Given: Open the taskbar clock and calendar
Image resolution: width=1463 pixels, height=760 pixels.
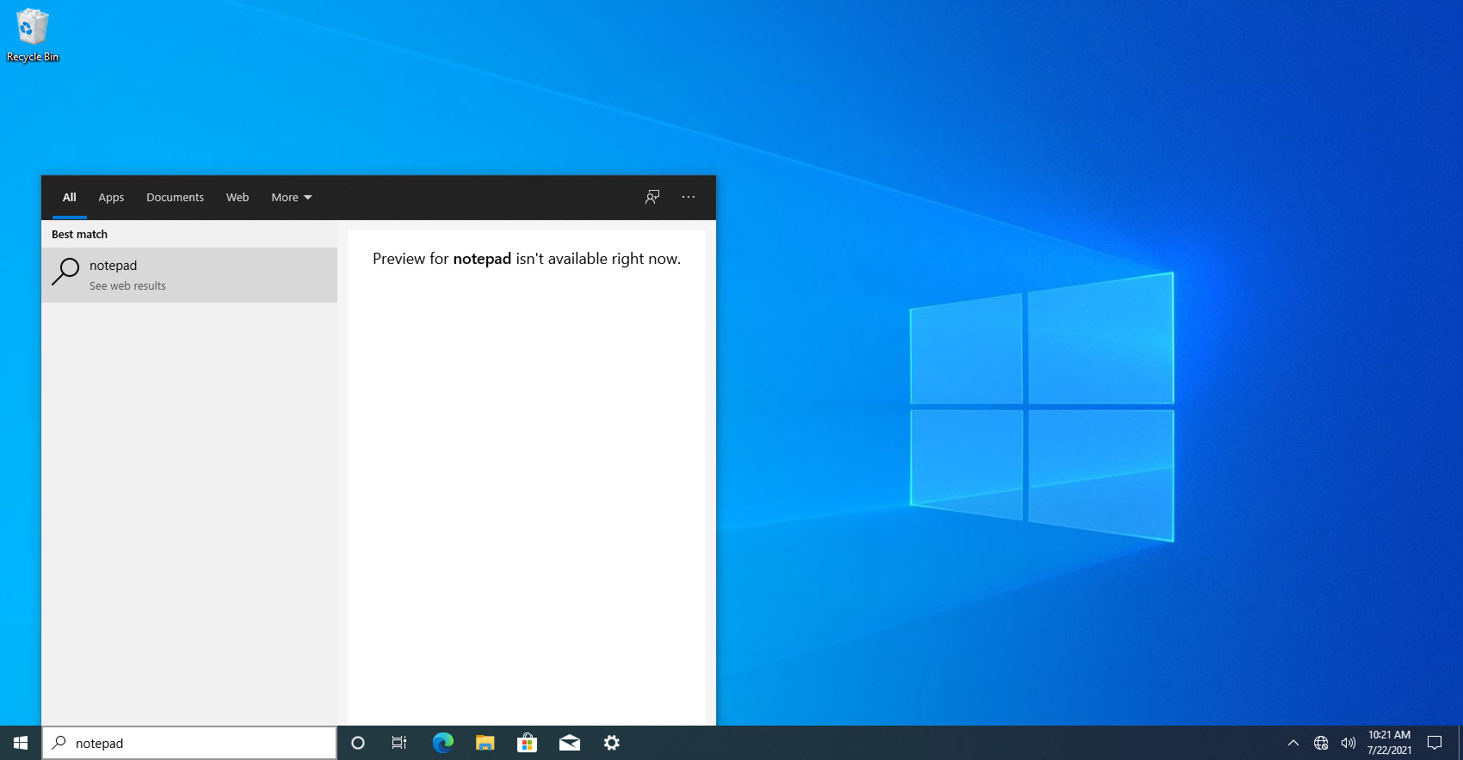Looking at the screenshot, I should 1389,743.
